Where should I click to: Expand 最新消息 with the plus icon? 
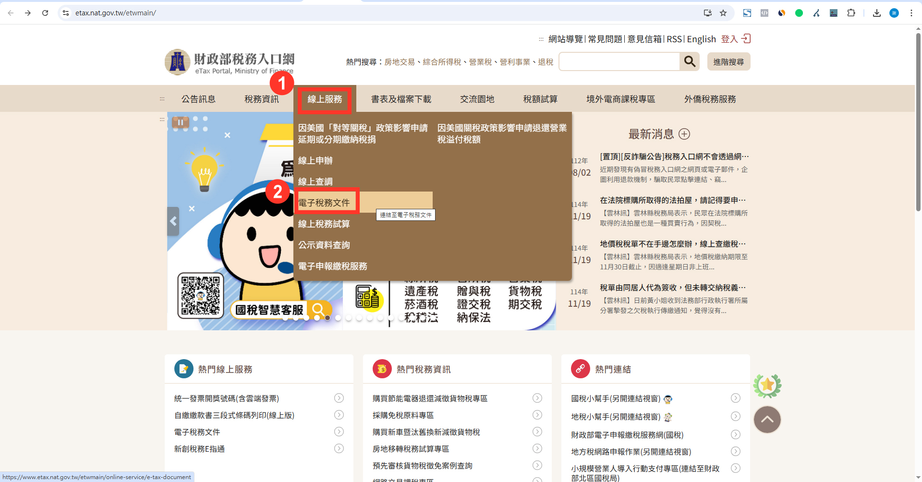pos(684,134)
